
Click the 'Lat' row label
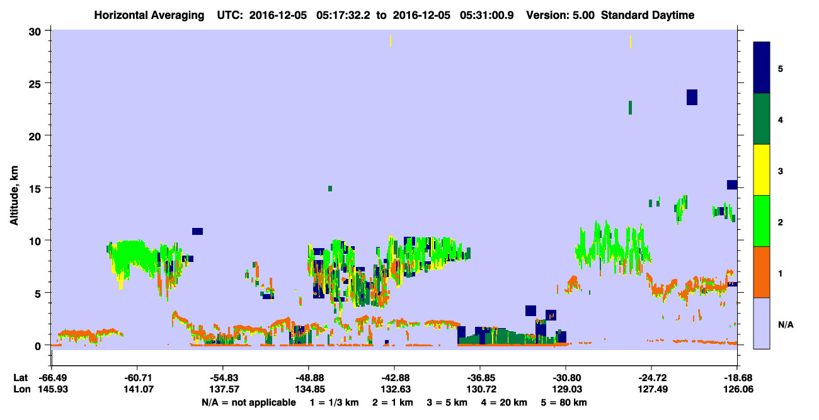[x=21, y=378]
